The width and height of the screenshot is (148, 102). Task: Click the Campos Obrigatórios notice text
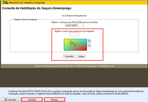pos(74,16)
